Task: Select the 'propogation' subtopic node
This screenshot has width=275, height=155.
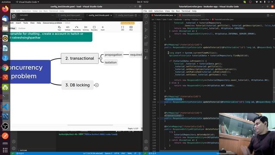Action: (113, 55)
